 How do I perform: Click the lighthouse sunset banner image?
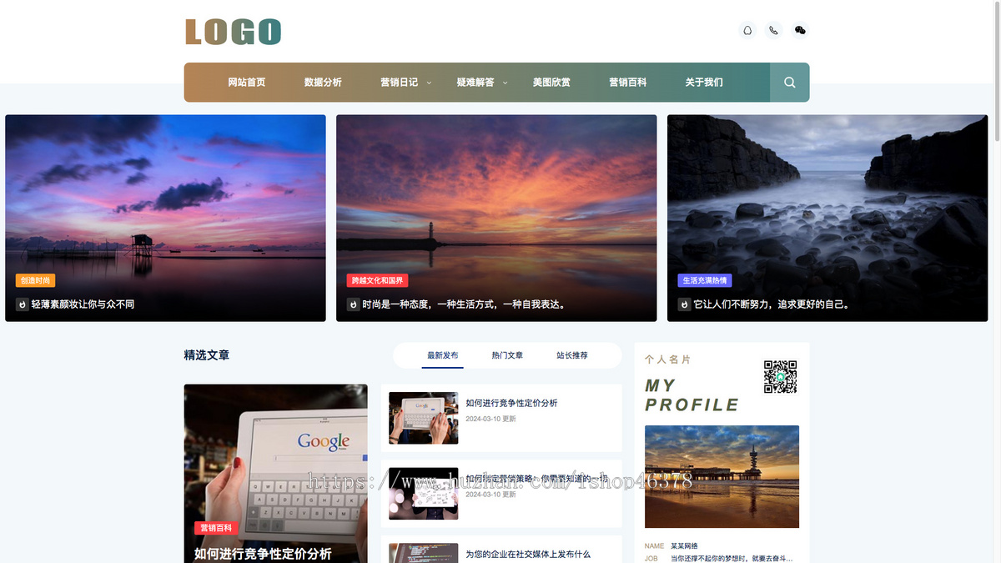click(x=496, y=218)
